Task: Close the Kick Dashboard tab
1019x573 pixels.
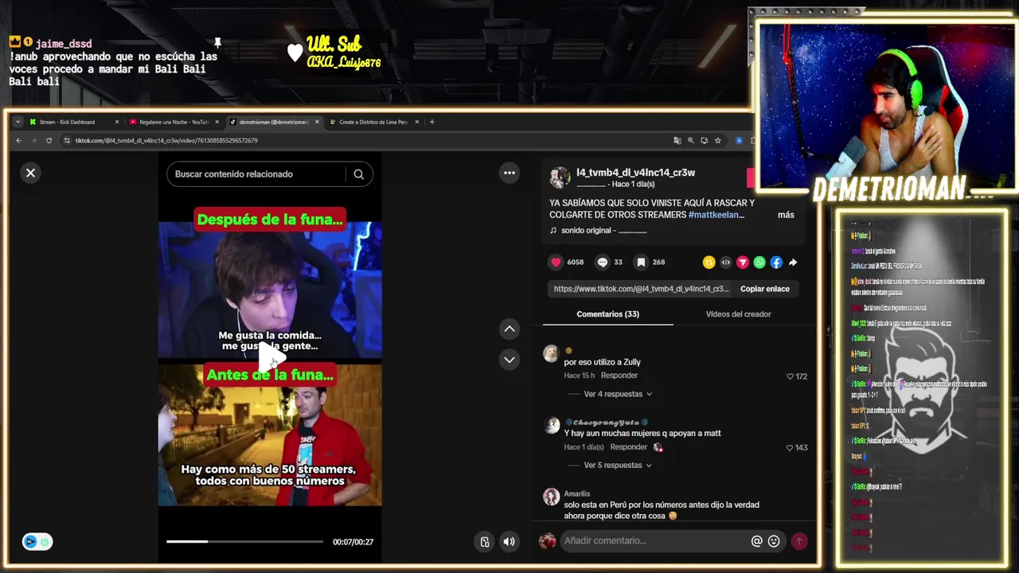Action: (x=117, y=122)
